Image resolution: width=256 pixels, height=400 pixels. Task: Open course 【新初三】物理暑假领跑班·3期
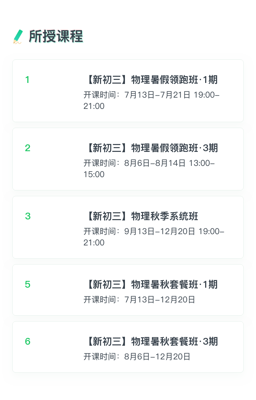point(152,148)
